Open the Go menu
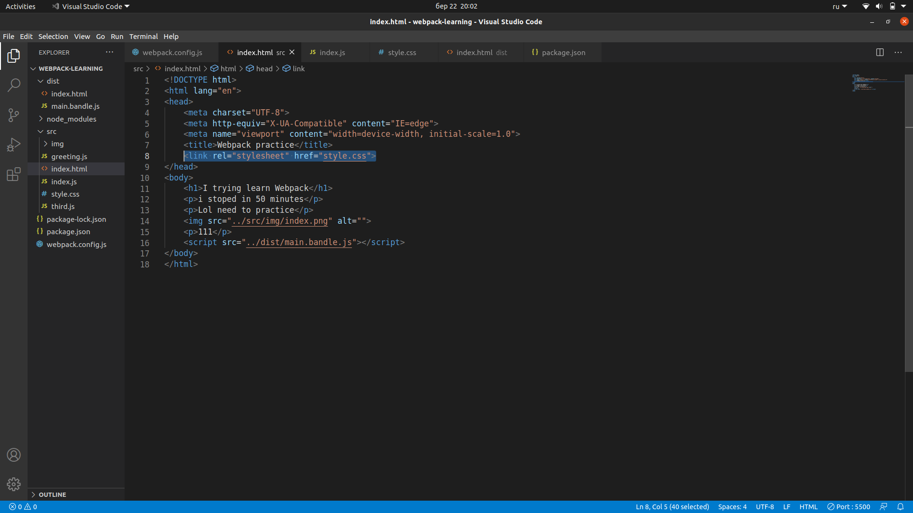The image size is (913, 513). [100, 37]
